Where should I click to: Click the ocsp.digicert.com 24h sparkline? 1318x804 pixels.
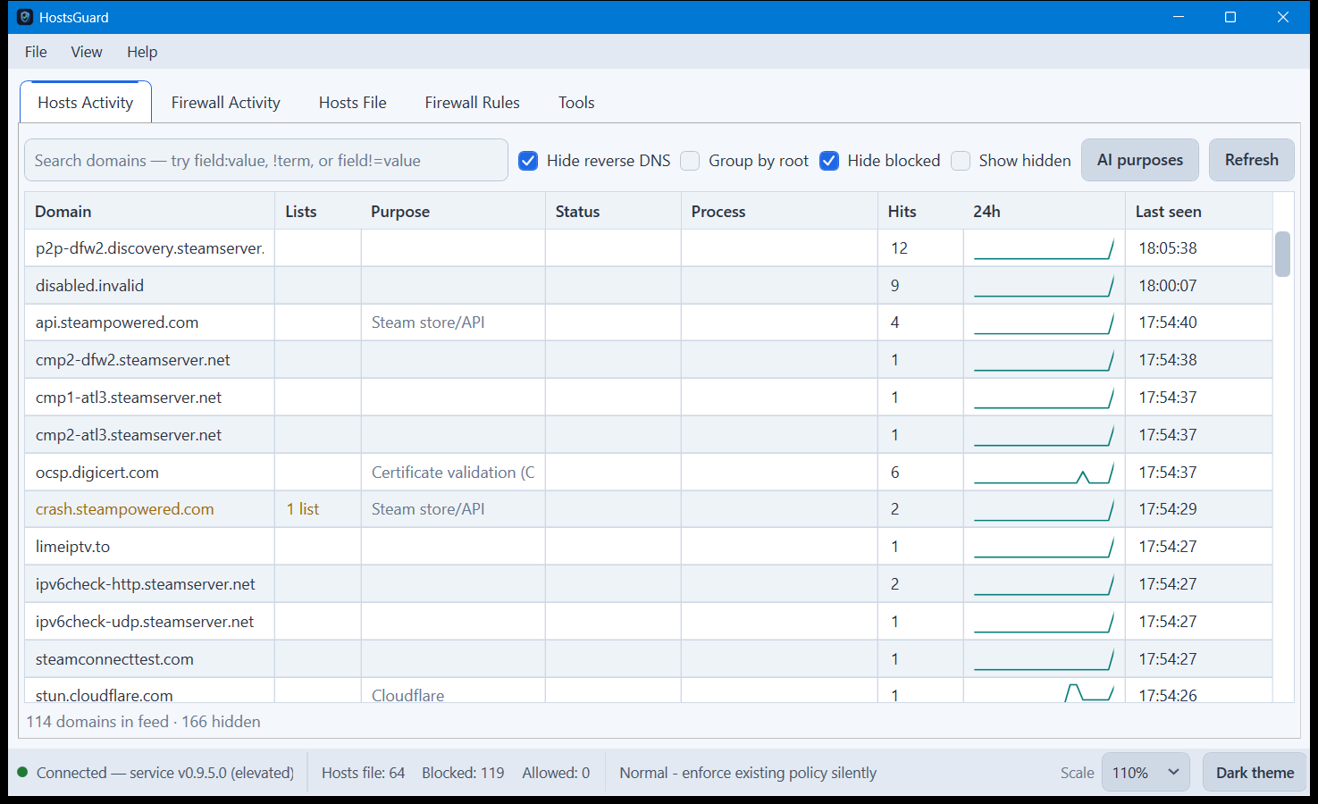(x=1044, y=473)
